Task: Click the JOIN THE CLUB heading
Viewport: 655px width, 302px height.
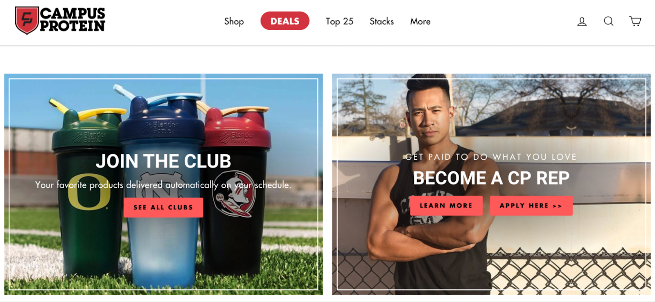Action: click(163, 161)
